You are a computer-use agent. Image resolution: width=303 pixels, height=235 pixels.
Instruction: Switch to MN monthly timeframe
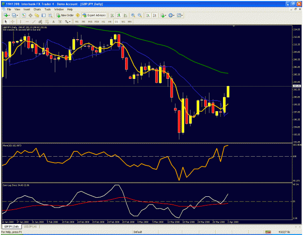129,22
